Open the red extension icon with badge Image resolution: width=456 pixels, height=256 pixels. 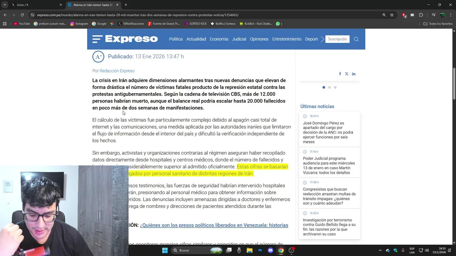404,15
